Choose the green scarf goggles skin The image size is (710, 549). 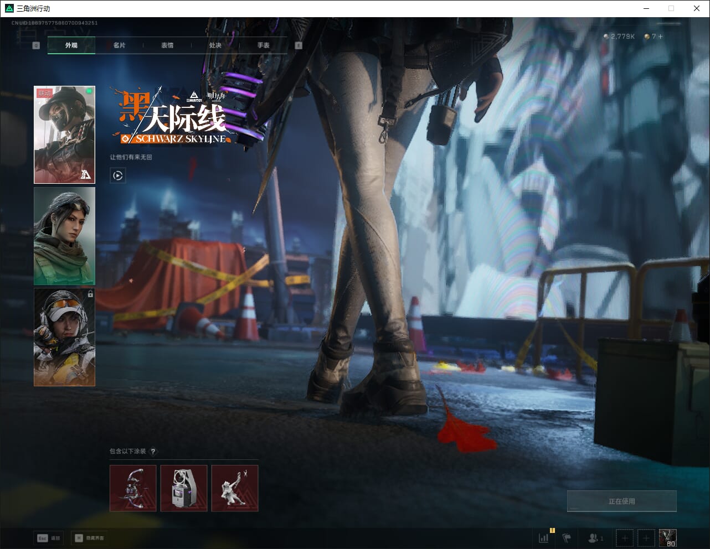point(64,236)
